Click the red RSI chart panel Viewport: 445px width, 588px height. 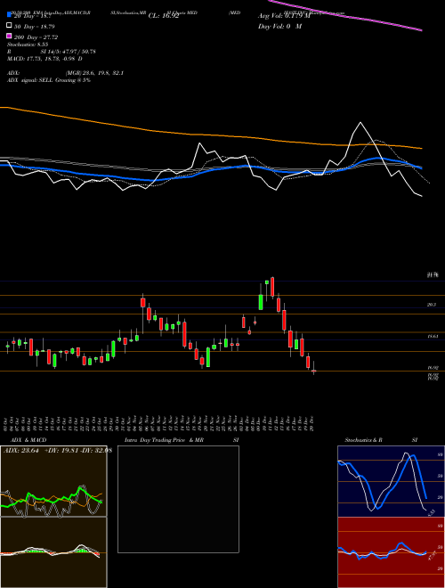point(391,552)
